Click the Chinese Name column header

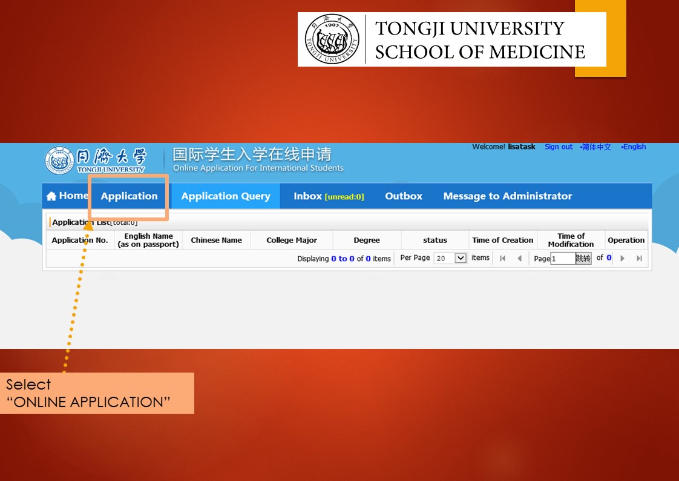tap(217, 240)
